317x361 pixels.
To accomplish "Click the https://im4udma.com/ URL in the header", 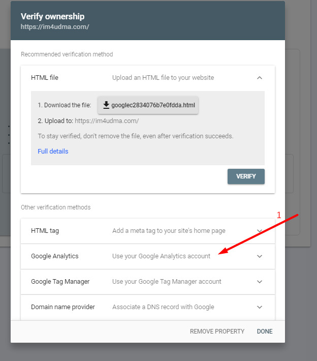I will (x=55, y=27).
